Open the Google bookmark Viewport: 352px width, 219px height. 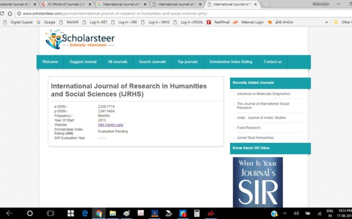pyautogui.click(x=46, y=22)
